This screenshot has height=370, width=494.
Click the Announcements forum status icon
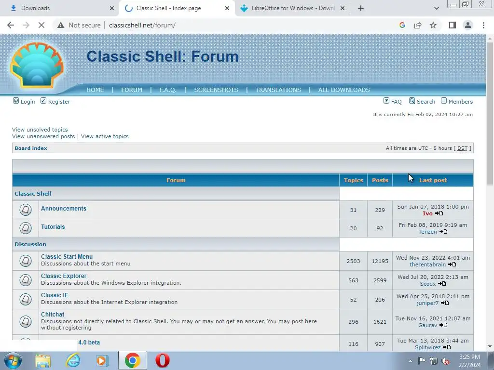tap(26, 210)
